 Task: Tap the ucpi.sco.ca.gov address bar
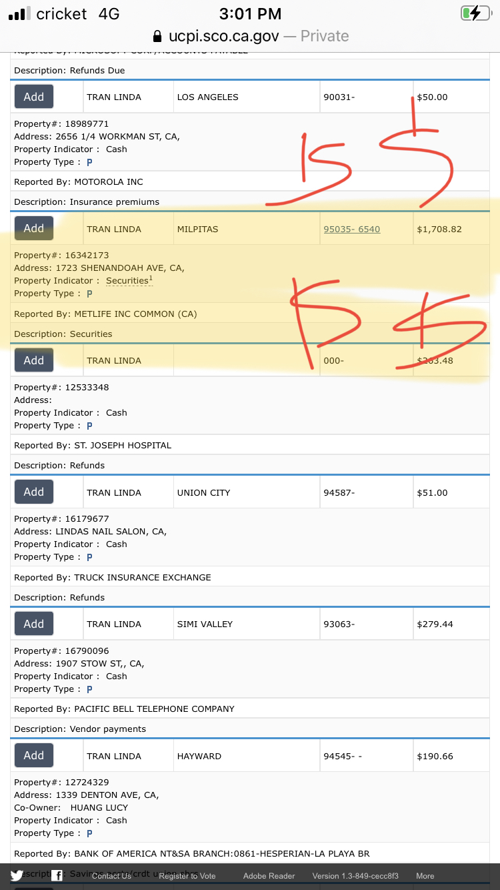pyautogui.click(x=250, y=36)
